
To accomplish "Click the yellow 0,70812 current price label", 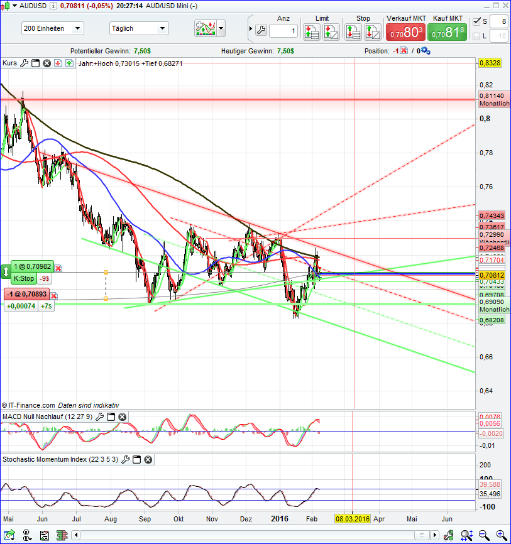I will click(x=492, y=276).
